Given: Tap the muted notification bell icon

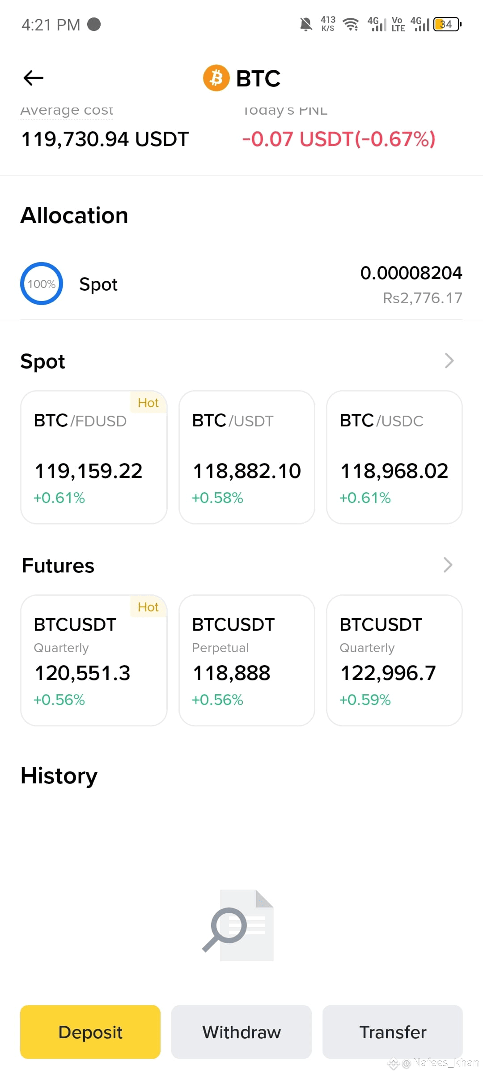Looking at the screenshot, I should pyautogui.click(x=306, y=24).
